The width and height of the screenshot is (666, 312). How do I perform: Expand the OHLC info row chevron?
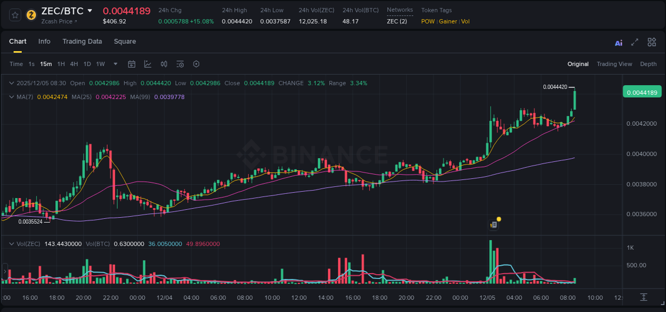pos(11,83)
